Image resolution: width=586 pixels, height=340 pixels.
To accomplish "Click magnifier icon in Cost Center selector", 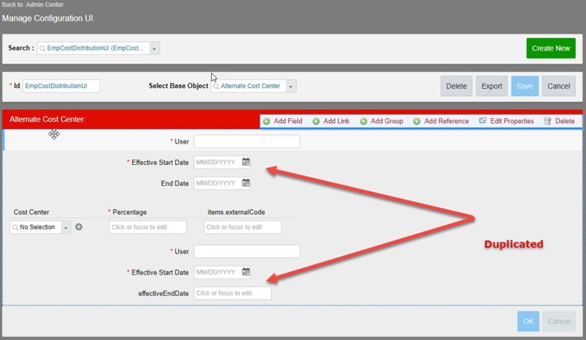I will [x=15, y=227].
